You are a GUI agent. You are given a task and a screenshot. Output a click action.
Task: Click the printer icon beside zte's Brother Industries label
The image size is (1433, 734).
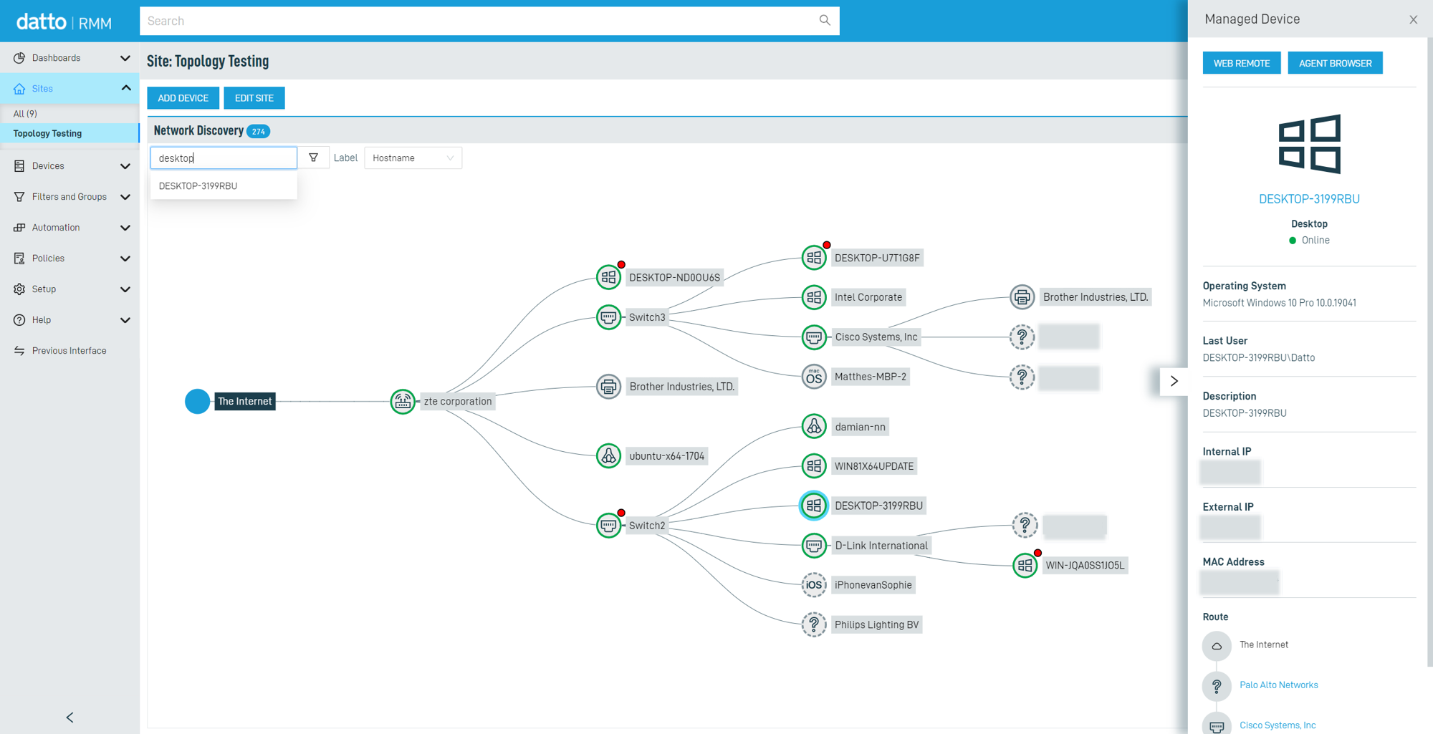[x=608, y=387]
